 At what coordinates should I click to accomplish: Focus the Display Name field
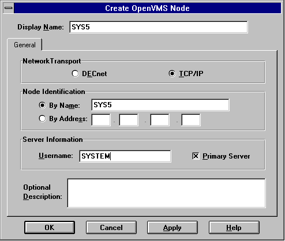[x=159, y=27]
